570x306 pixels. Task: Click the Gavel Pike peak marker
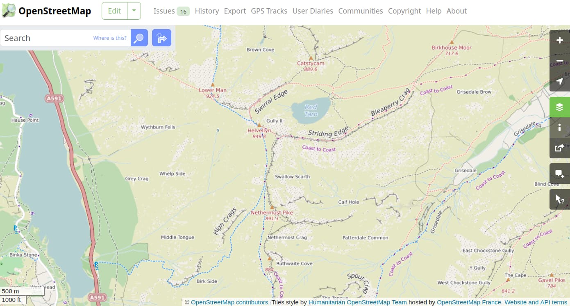(x=552, y=275)
